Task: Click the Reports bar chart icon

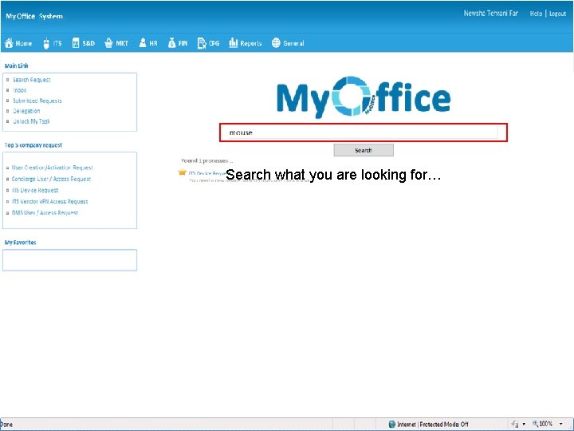Action: (x=233, y=43)
